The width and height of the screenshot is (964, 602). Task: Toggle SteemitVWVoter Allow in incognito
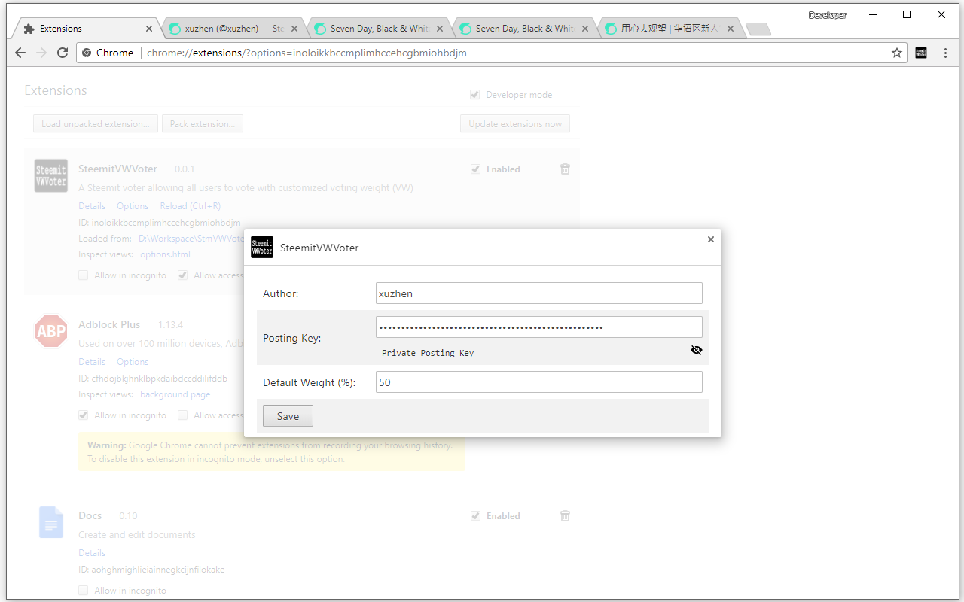tap(84, 275)
